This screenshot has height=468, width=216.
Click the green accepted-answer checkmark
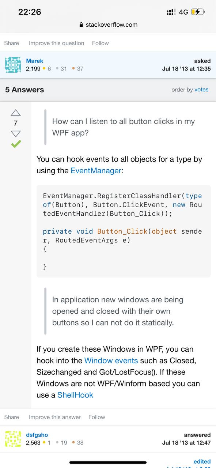16,144
